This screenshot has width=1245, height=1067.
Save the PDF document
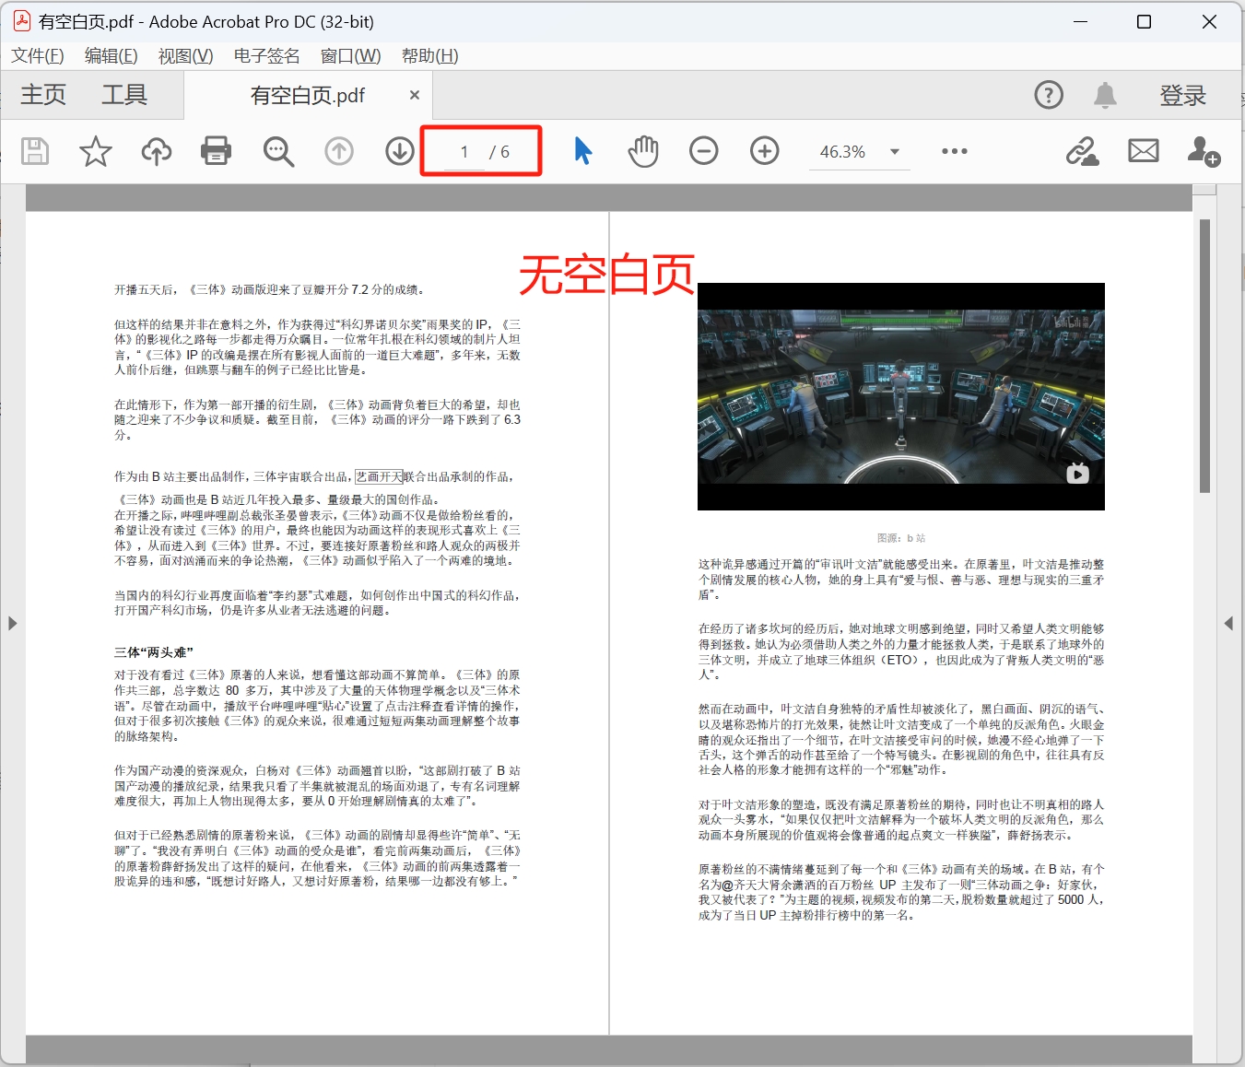[34, 151]
